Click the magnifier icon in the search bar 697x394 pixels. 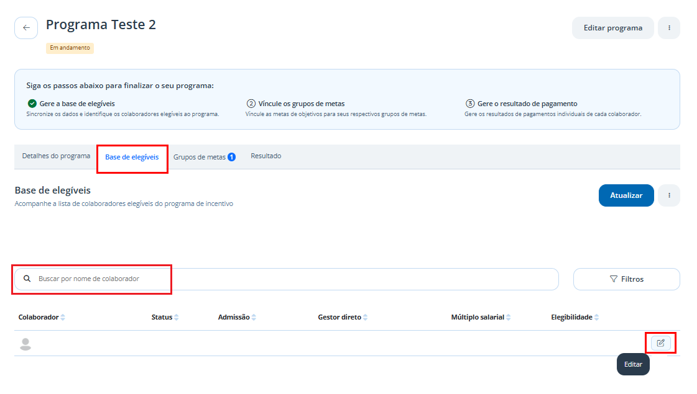point(27,279)
